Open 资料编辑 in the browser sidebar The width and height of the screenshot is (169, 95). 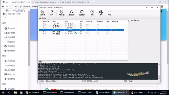(x=10, y=37)
